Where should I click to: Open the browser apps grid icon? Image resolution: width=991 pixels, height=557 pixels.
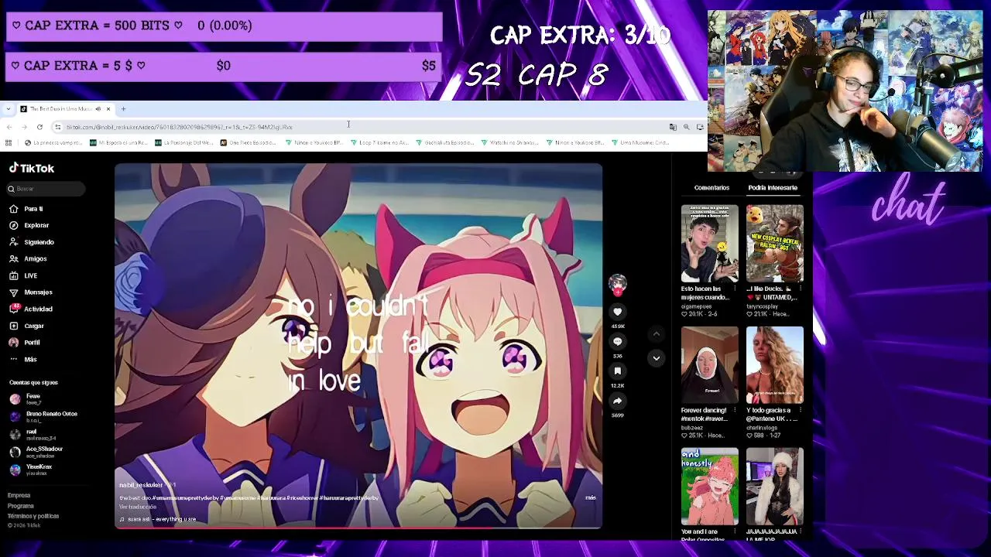(9, 142)
